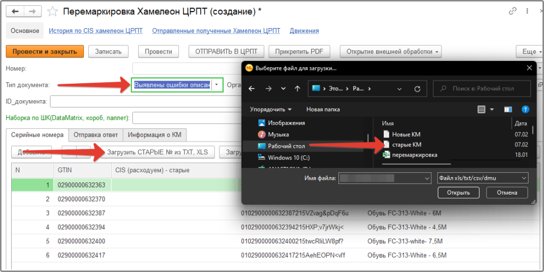Screen dimensions: 544x272
Task: Create a Новая папка
Action: (x=323, y=109)
